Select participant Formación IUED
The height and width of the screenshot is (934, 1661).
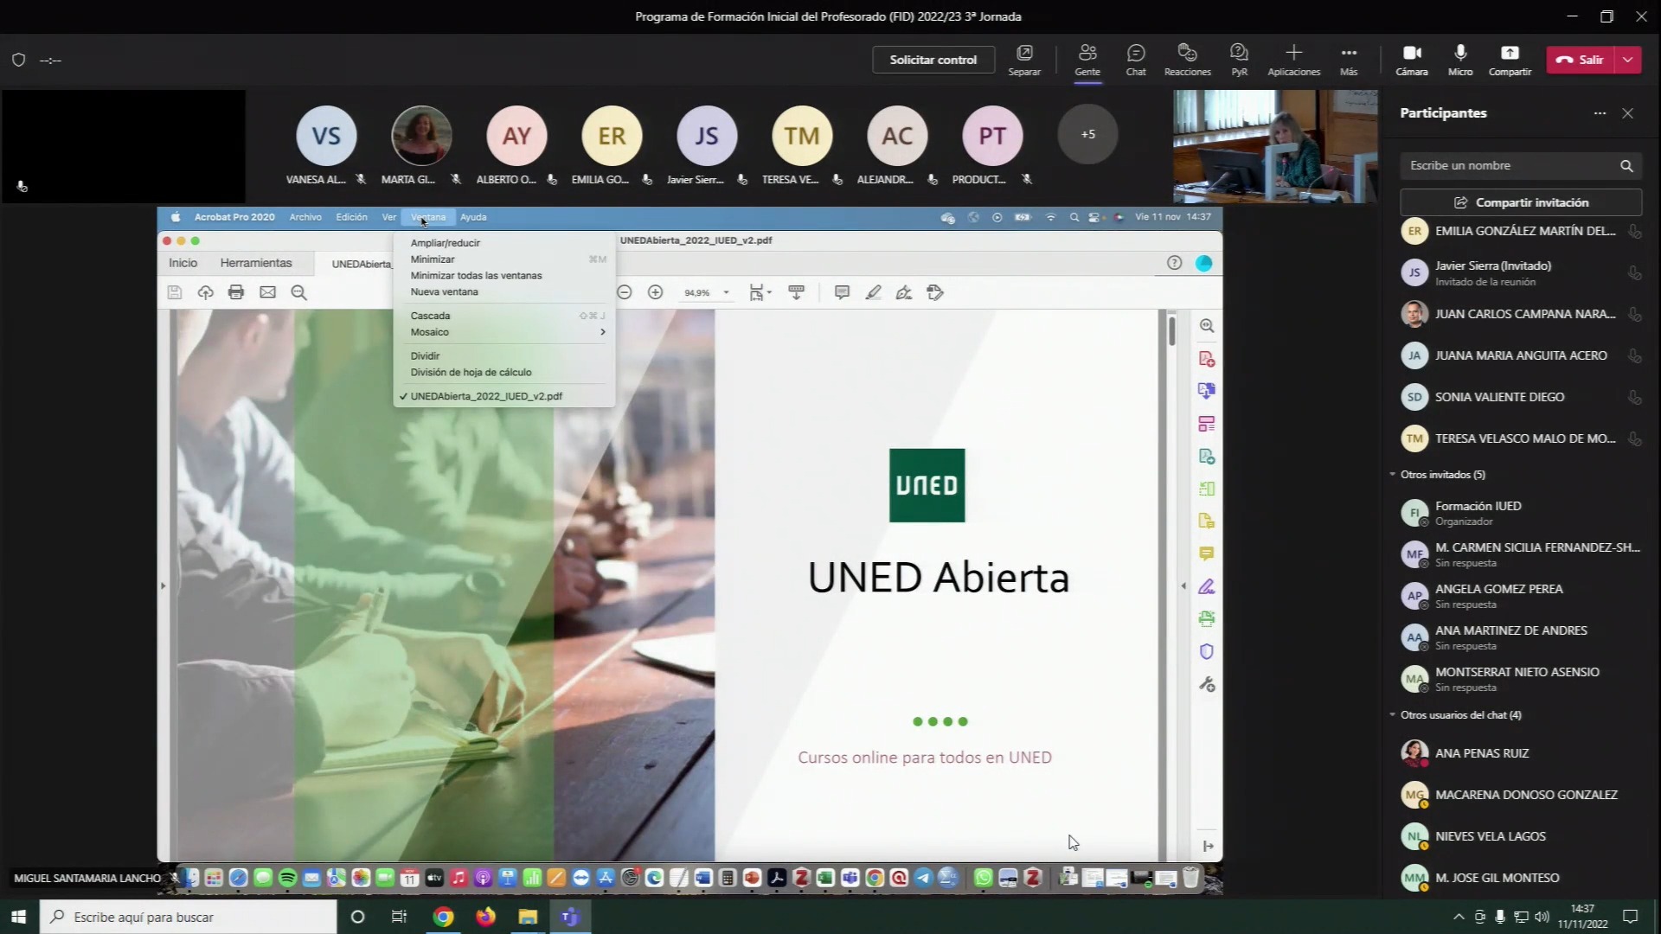(1521, 513)
